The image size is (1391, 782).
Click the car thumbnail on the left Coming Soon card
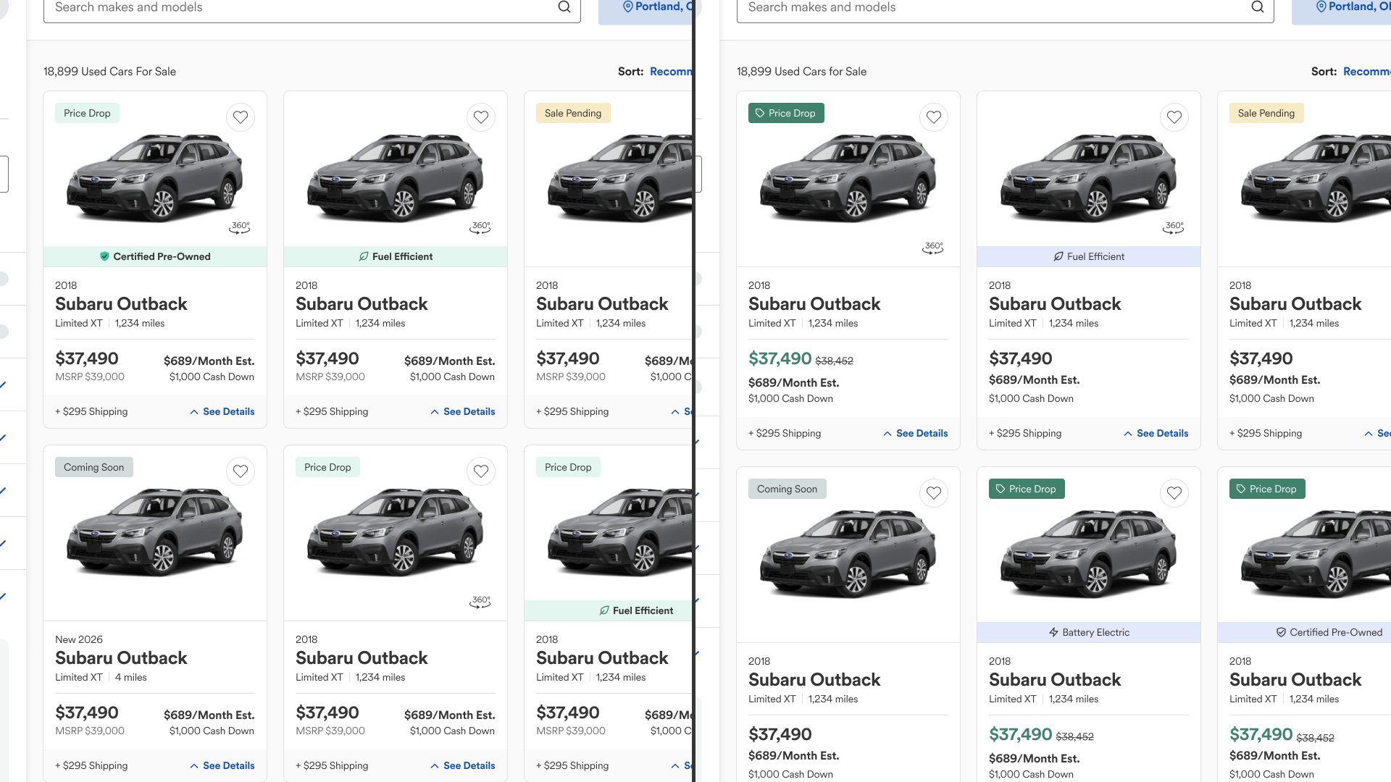pos(155,532)
